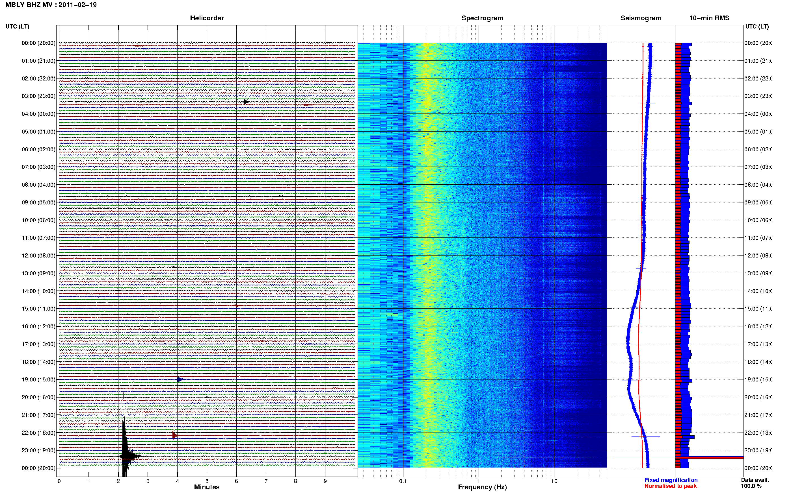The width and height of the screenshot is (804, 502).
Task: Click the 10-min RMS panel heading
Action: tap(709, 18)
